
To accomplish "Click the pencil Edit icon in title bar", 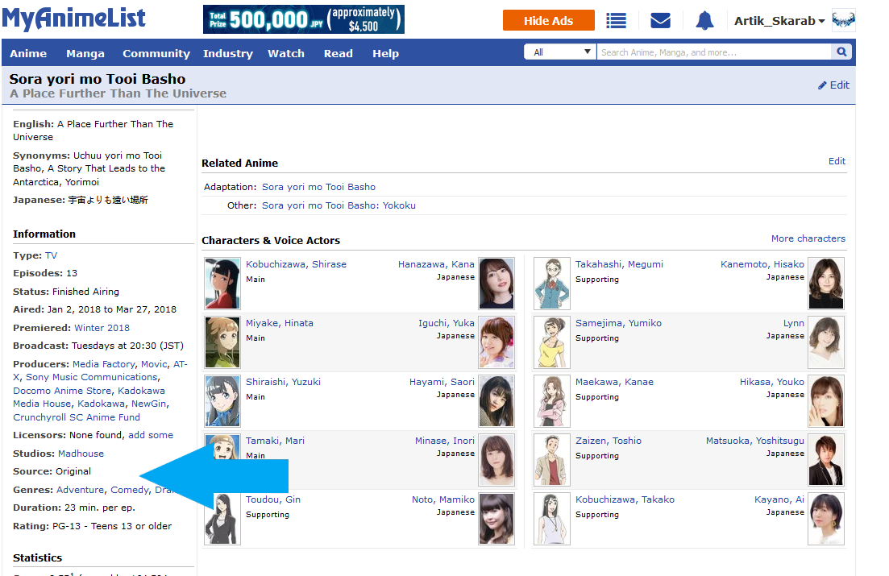I will [822, 85].
